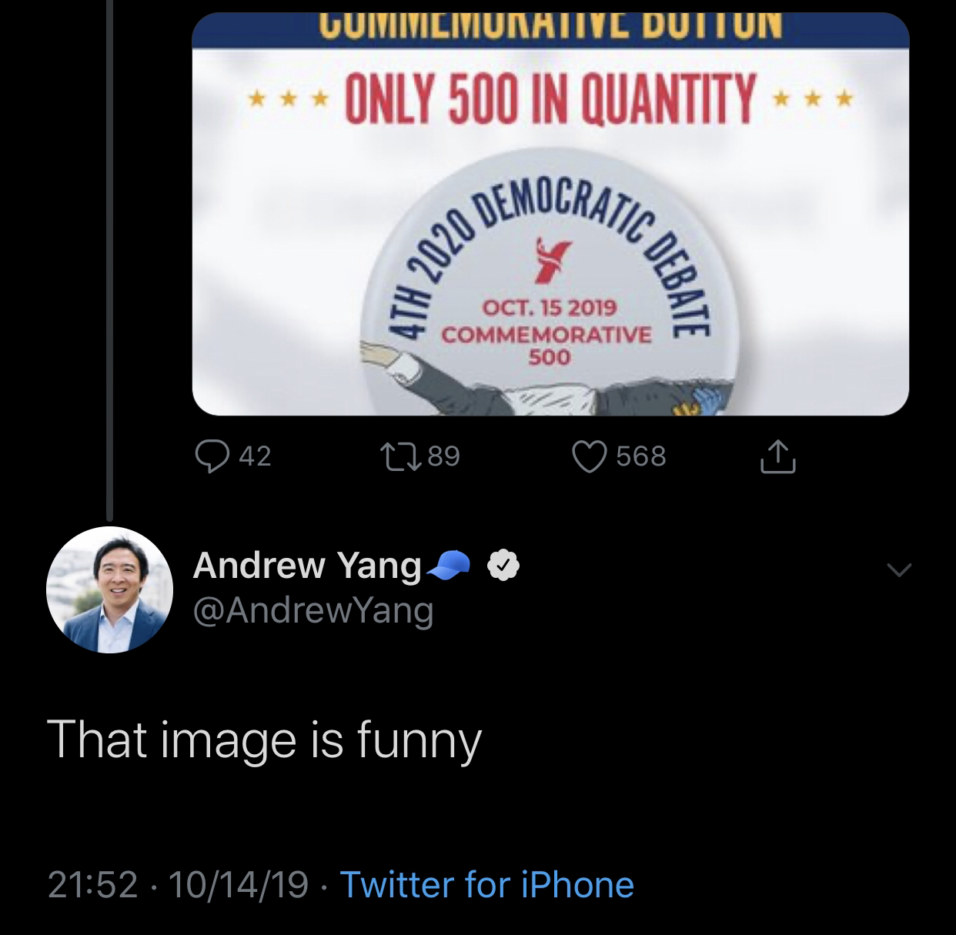Like the tweet with the heart icon
Image resolution: width=956 pixels, height=935 pixels.
(x=589, y=456)
